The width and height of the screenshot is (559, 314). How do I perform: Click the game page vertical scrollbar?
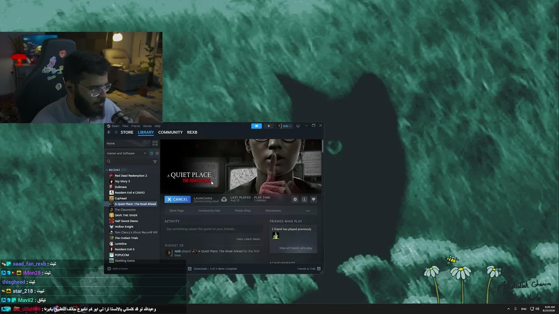[323, 146]
